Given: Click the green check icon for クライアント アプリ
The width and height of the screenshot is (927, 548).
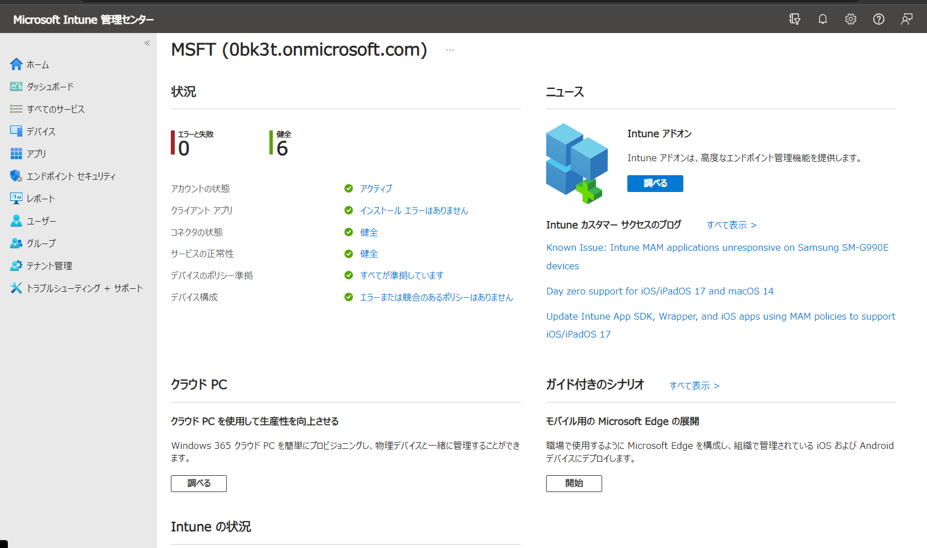Looking at the screenshot, I should 348,210.
